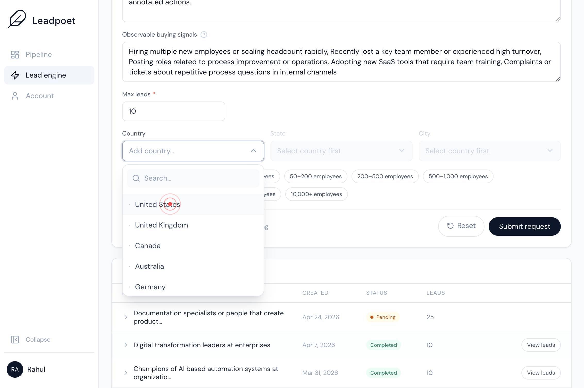Click help icon beside Observable buying signals
The width and height of the screenshot is (584, 388).
tap(204, 35)
